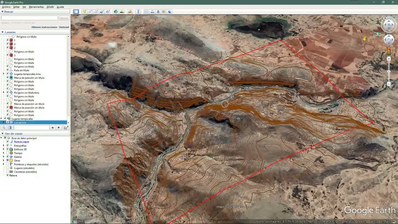Viewport: 398px width, 224px height.
Task: Select the Add Image Overlay tool
Action: pyautogui.click(x=102, y=12)
